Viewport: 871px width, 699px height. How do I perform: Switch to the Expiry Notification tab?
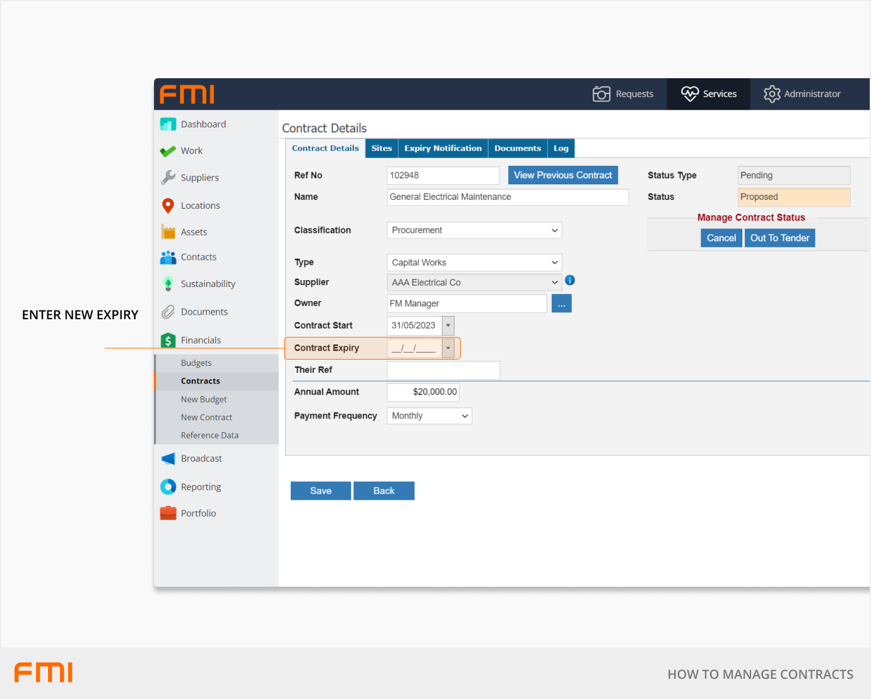coord(442,148)
